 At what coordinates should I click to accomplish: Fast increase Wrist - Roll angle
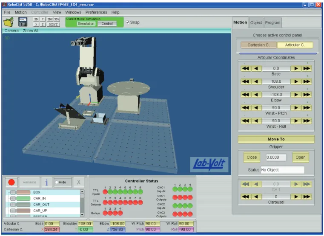pos(307,121)
